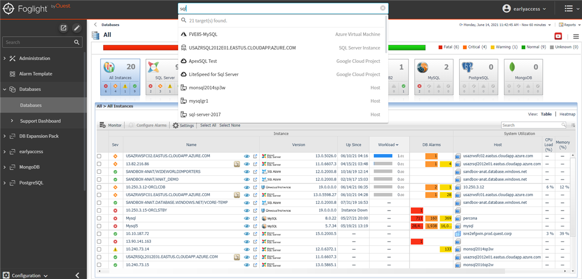The width and height of the screenshot is (582, 279).
Task: Expand the earlyaccess sidebar node
Action: [x=5, y=152]
